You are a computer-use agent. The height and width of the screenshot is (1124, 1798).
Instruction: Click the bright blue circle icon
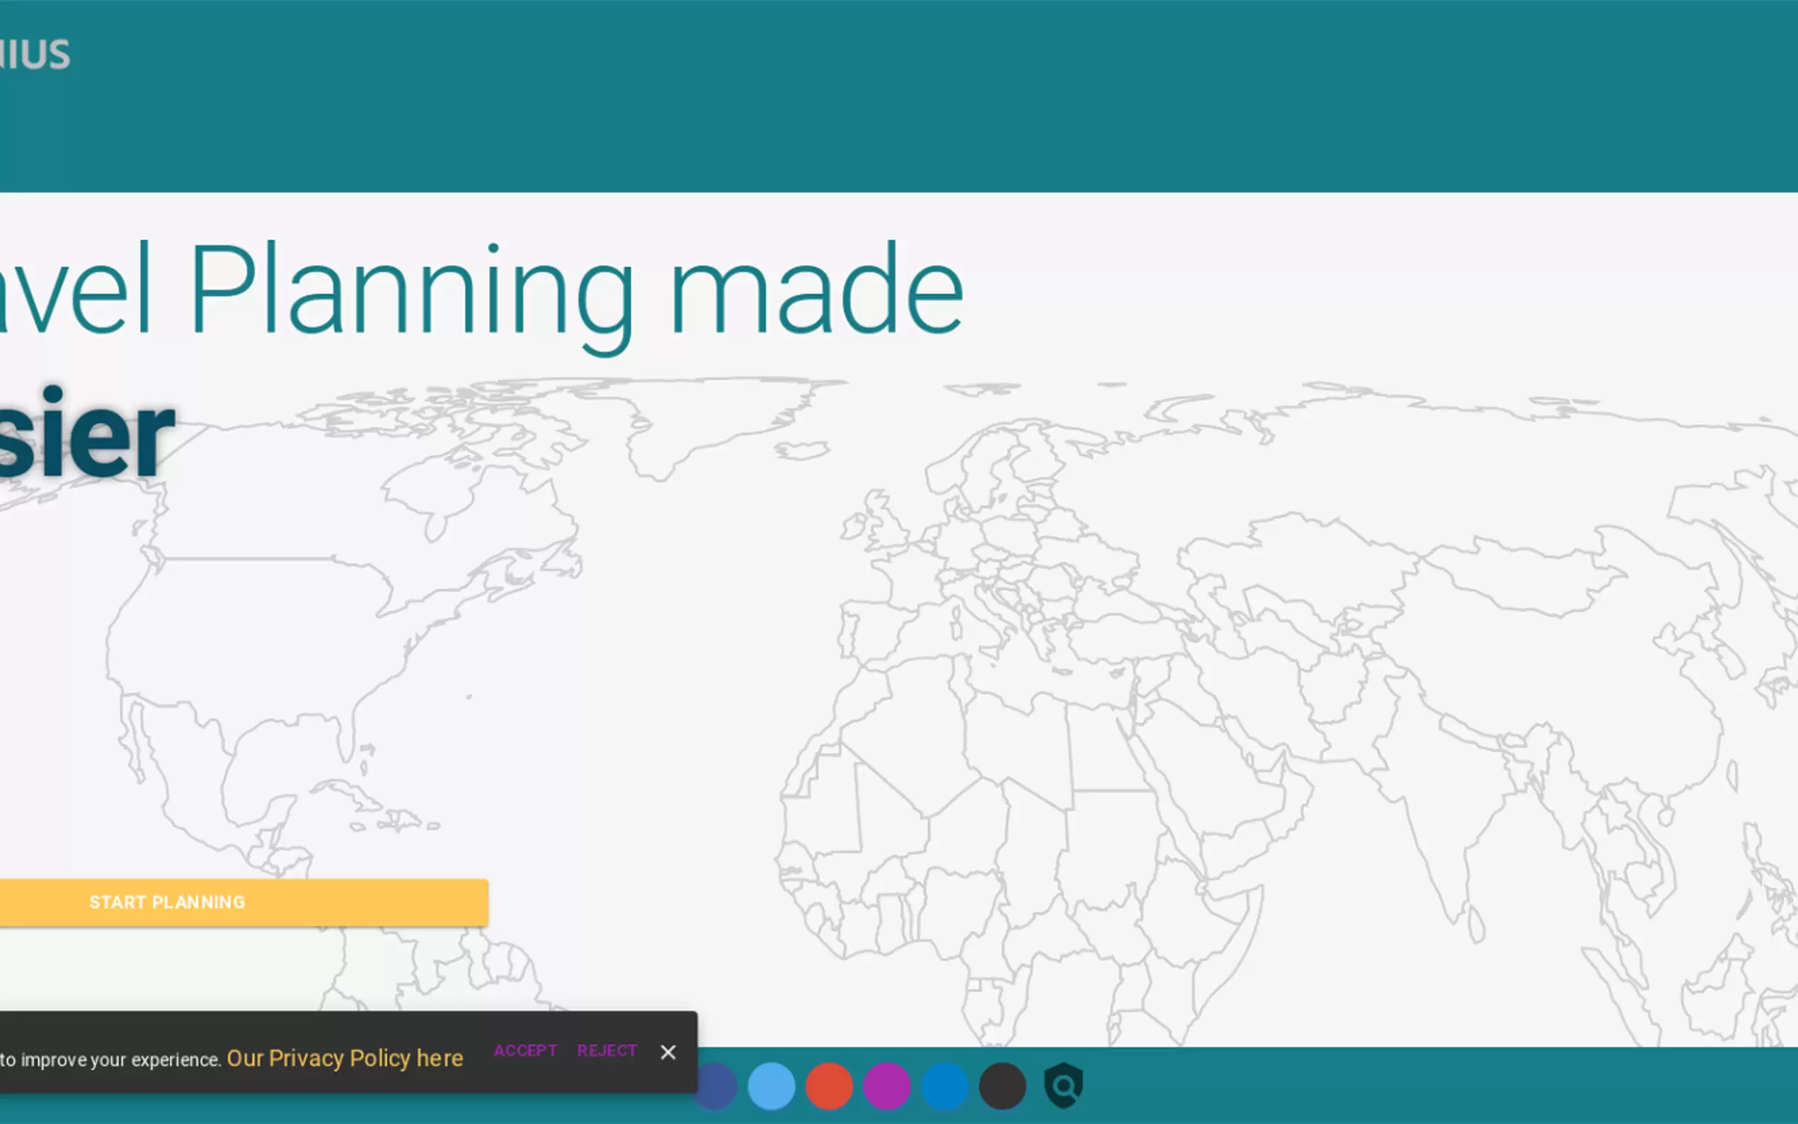945,1086
